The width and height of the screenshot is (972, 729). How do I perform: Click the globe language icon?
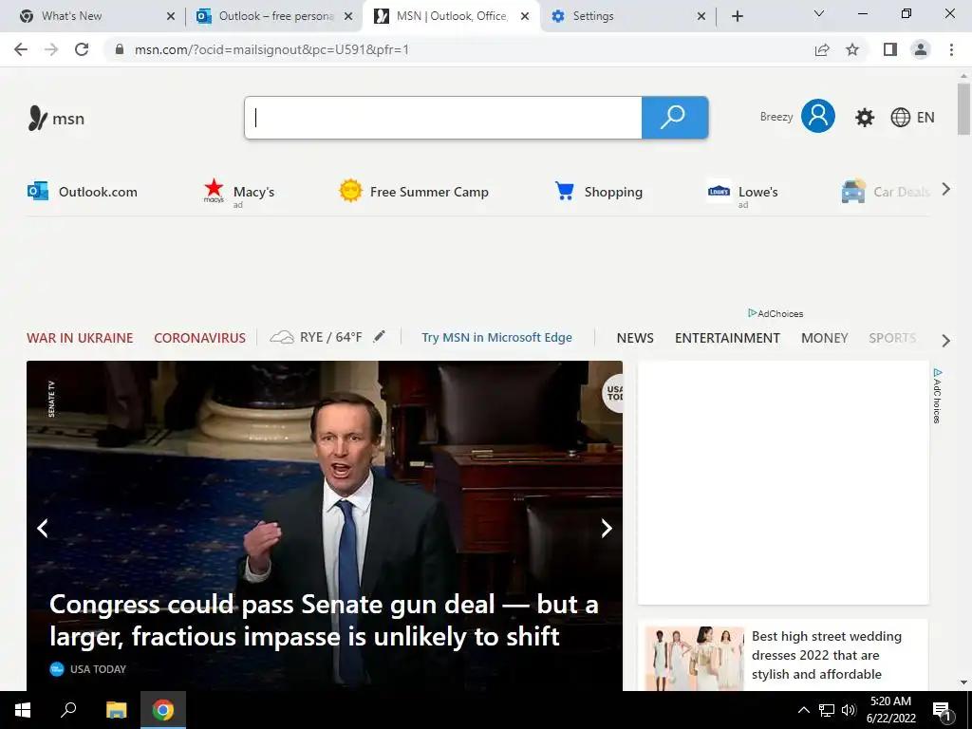900,117
